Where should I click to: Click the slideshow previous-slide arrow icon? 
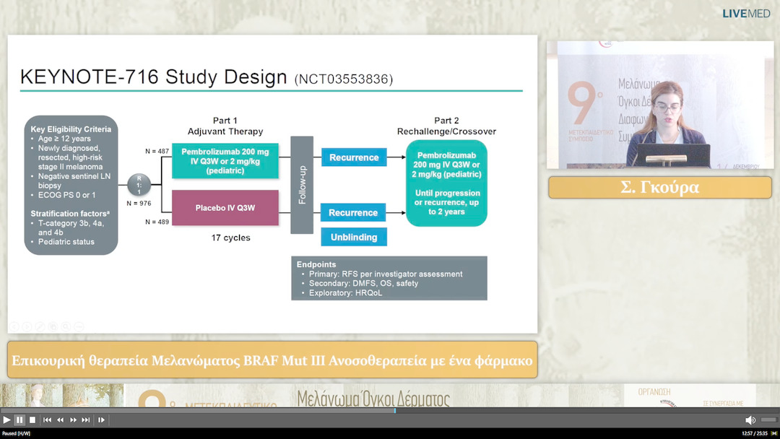[x=14, y=326]
